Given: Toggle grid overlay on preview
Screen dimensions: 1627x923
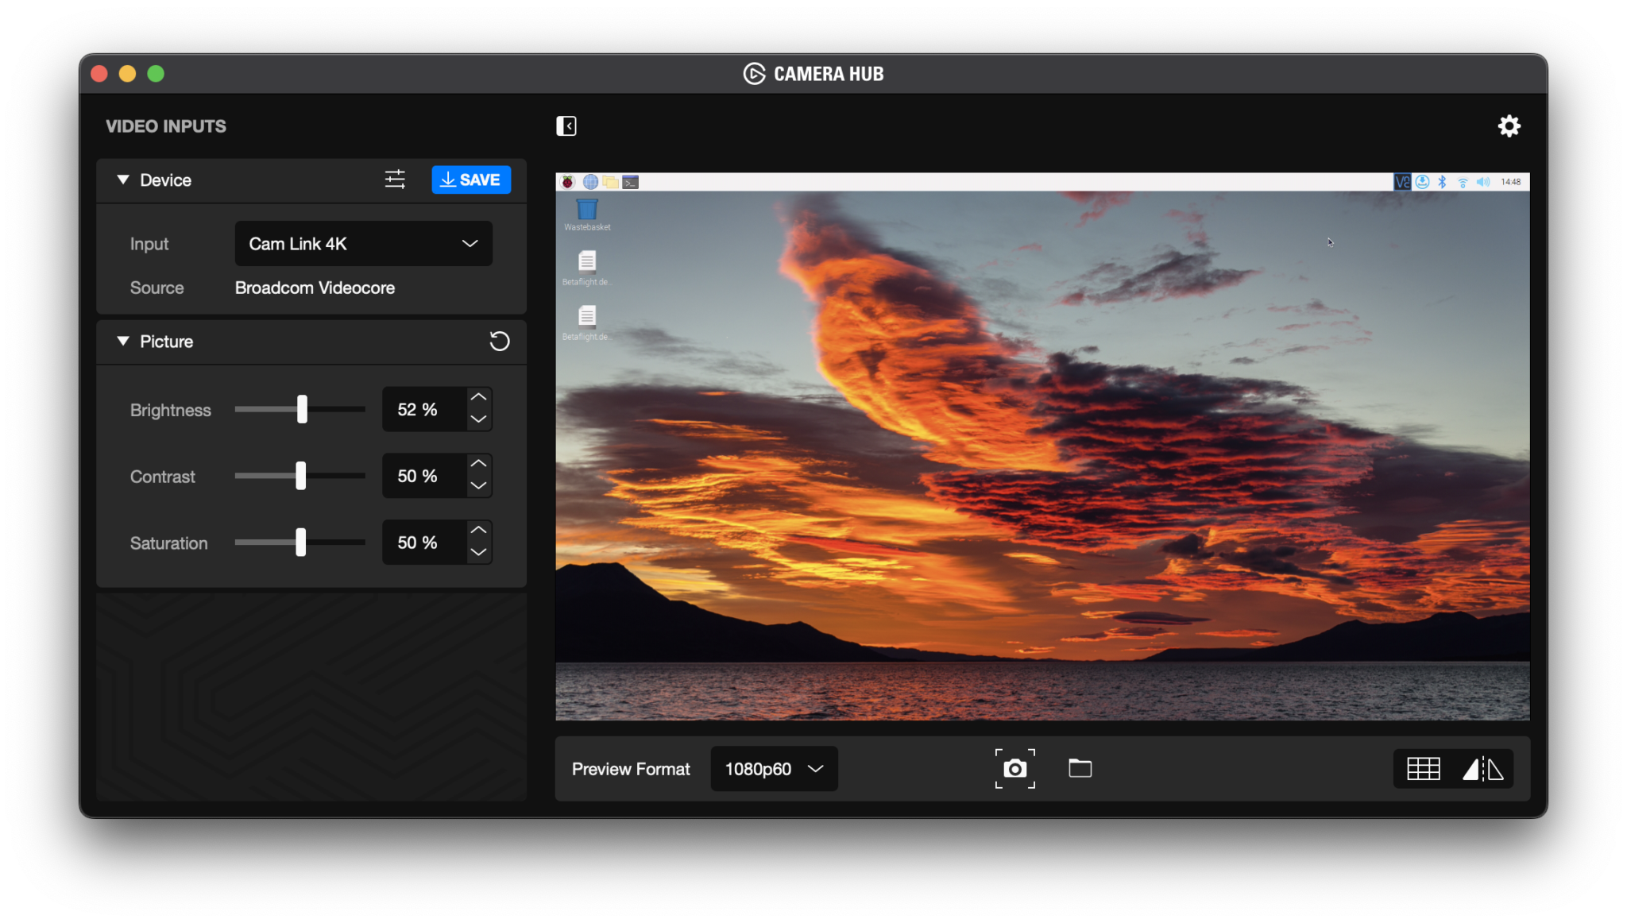Looking at the screenshot, I should [1423, 769].
